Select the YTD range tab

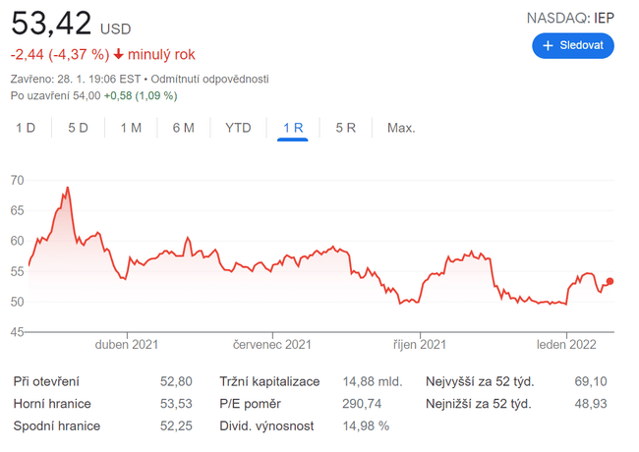pos(238,128)
